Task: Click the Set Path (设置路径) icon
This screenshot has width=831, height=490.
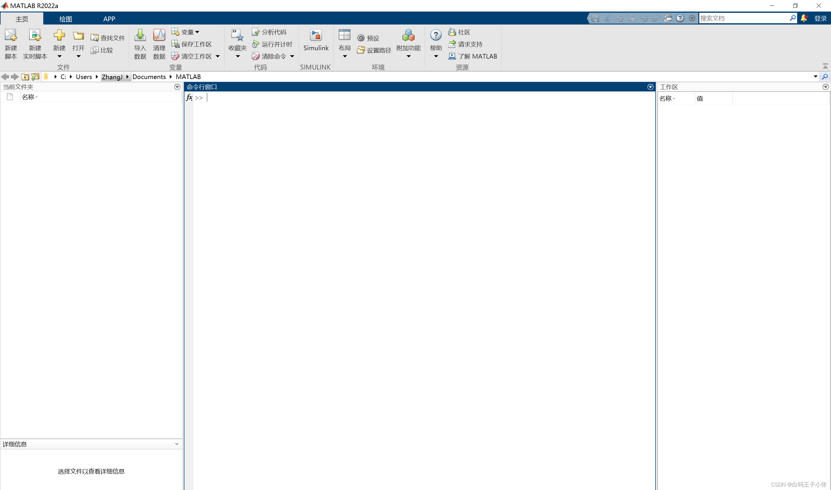Action: click(x=361, y=50)
